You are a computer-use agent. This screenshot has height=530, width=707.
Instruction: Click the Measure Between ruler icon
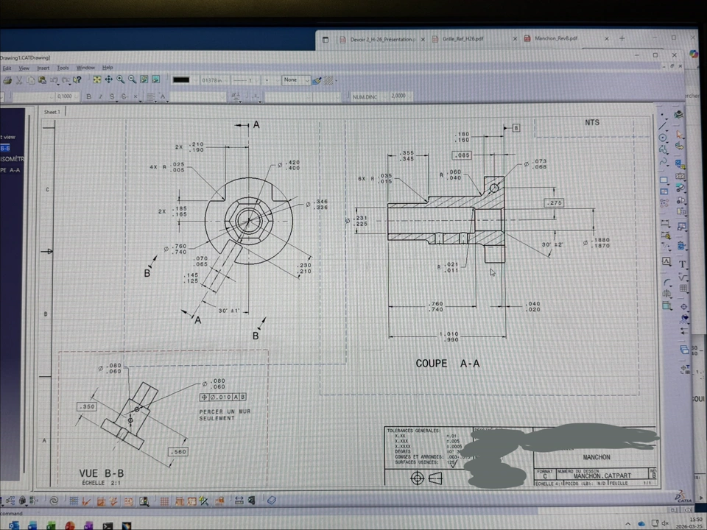(x=239, y=501)
